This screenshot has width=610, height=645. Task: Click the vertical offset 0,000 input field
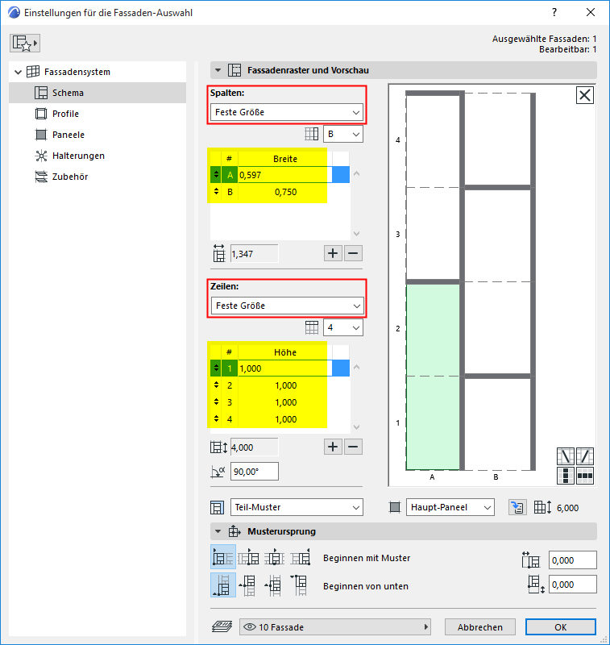pyautogui.click(x=573, y=585)
